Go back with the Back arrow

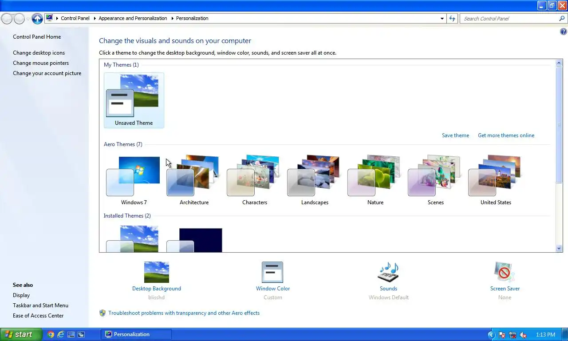point(7,19)
